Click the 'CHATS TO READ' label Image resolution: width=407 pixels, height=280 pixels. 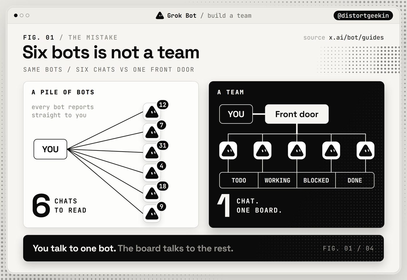[70, 206]
